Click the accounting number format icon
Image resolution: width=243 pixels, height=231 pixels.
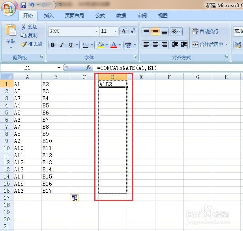(237, 45)
